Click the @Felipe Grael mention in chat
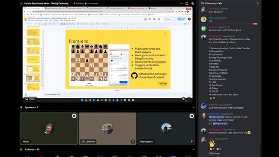Image resolution: width=279 pixels, height=157 pixels. click(220, 123)
